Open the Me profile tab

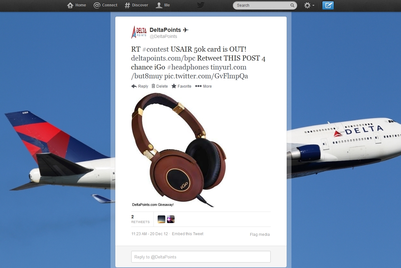coord(163,5)
